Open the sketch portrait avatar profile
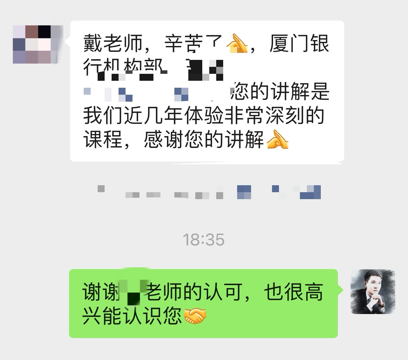This screenshot has width=408, height=360. [373, 292]
